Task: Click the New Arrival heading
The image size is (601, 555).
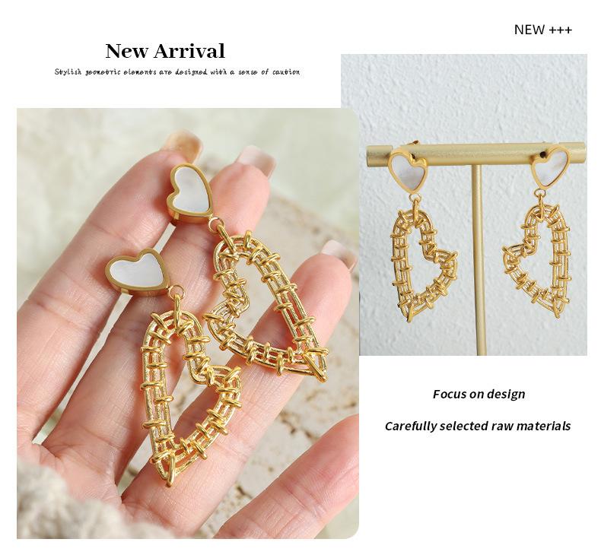Action: point(165,52)
